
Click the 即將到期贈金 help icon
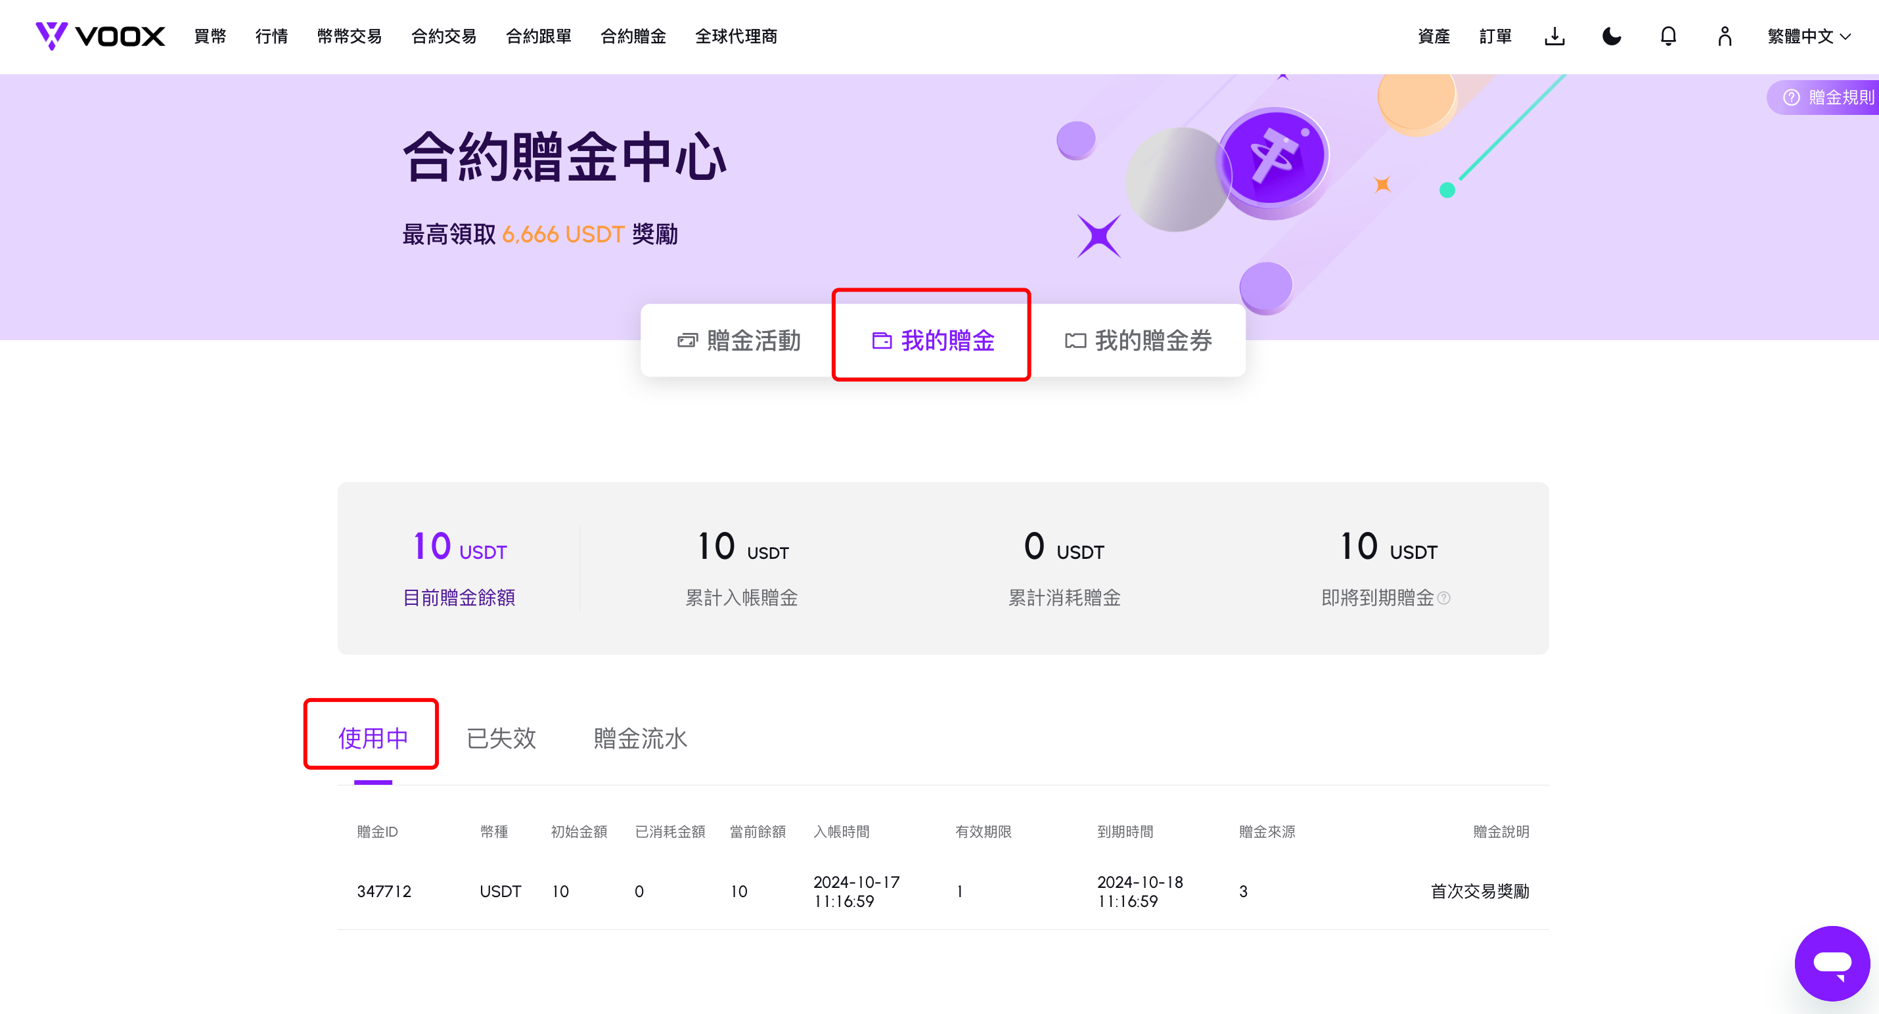point(1443,598)
